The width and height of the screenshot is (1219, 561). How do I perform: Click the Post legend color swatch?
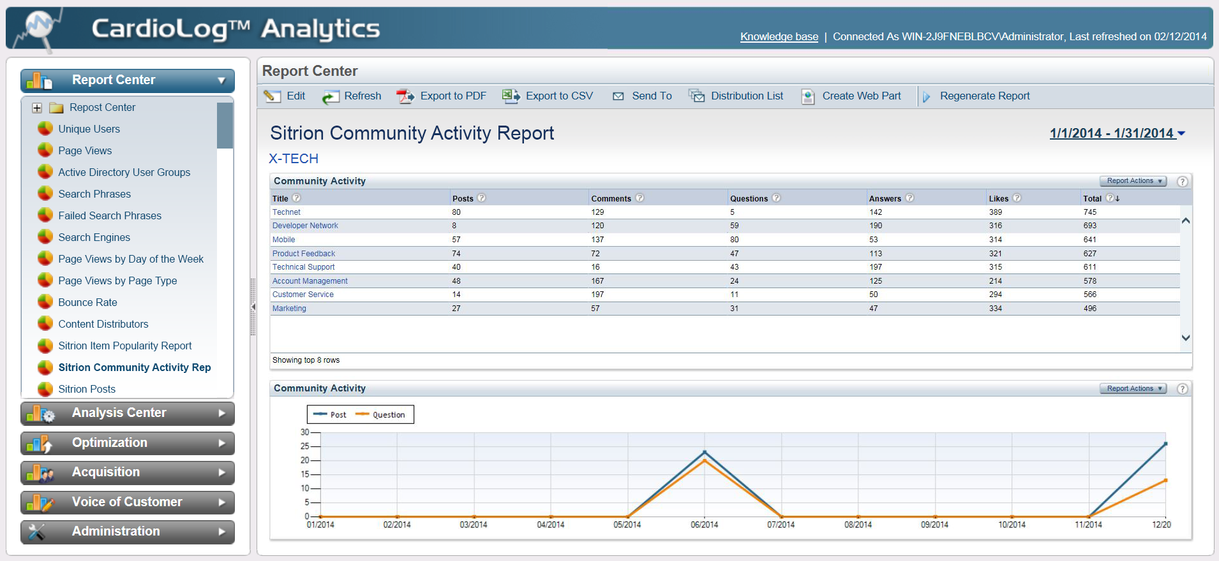point(320,414)
